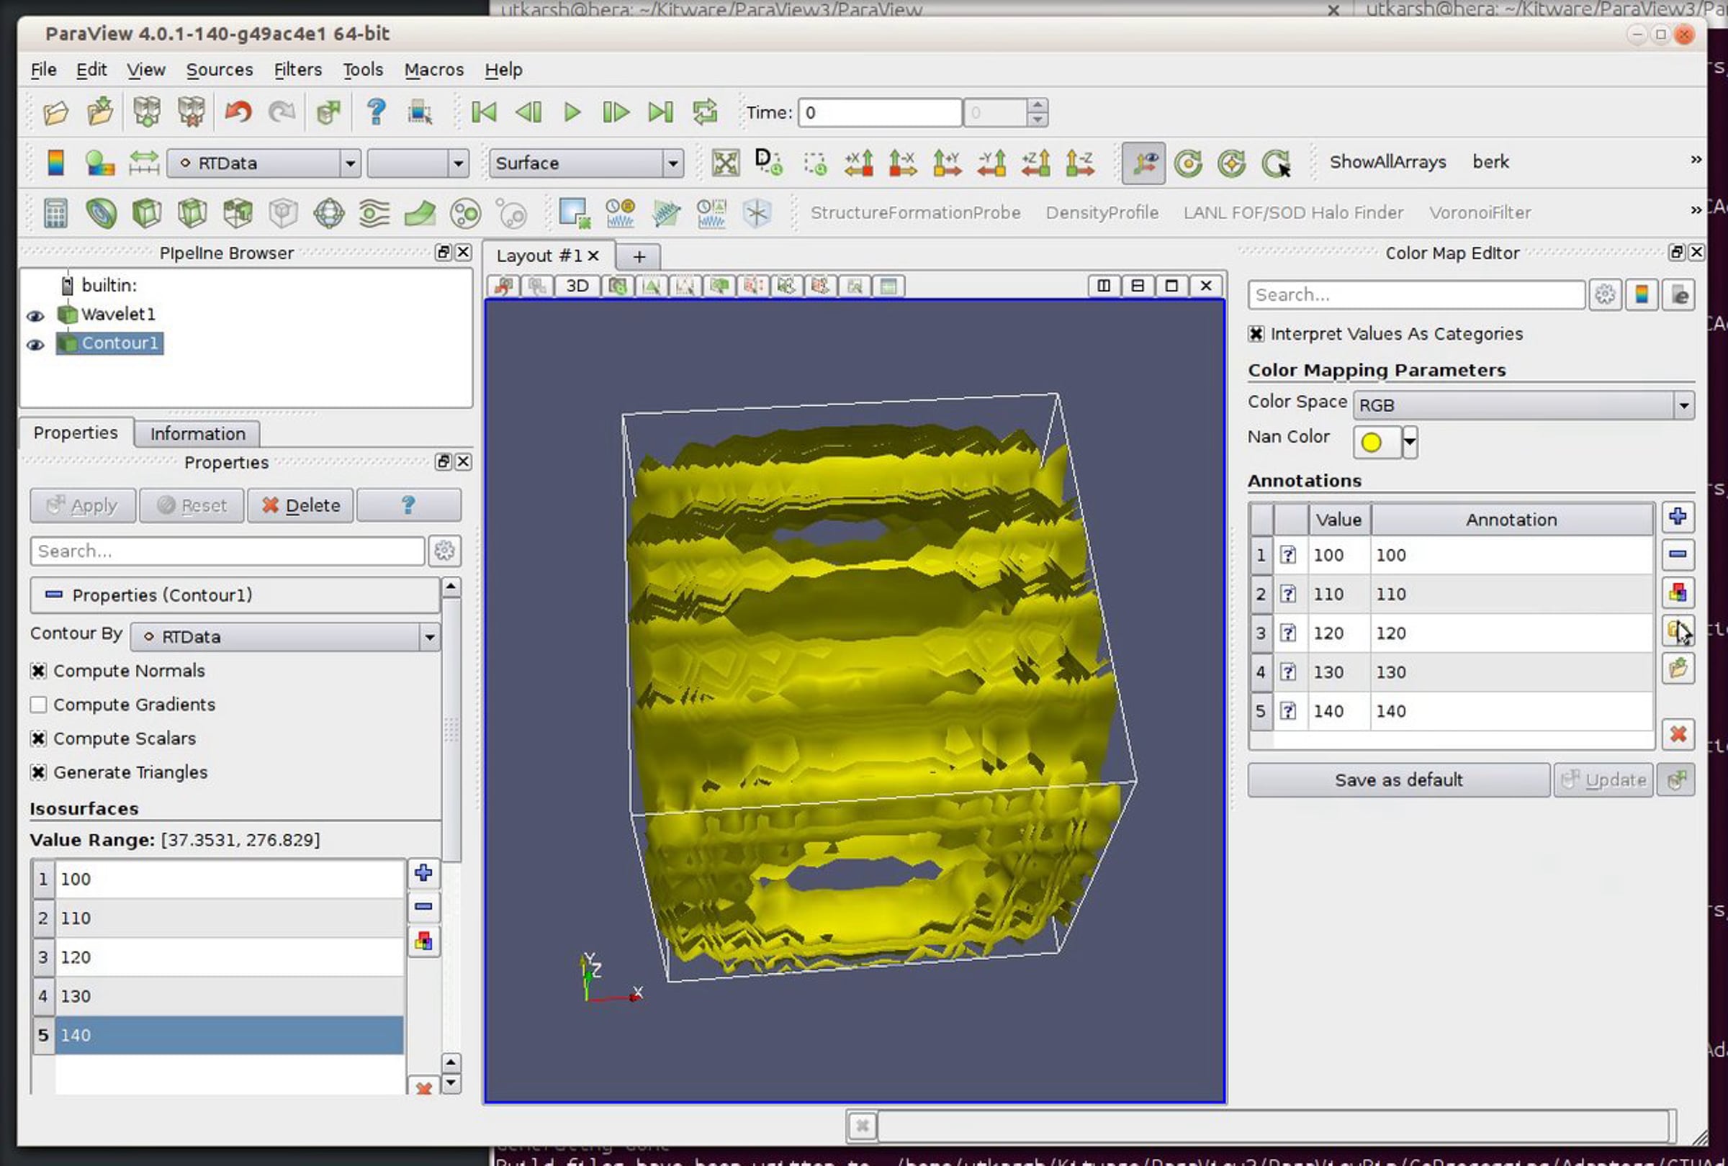Screen dimensions: 1728x1166
Task: Toggle the 3D interaction mode button
Action: (x=577, y=286)
